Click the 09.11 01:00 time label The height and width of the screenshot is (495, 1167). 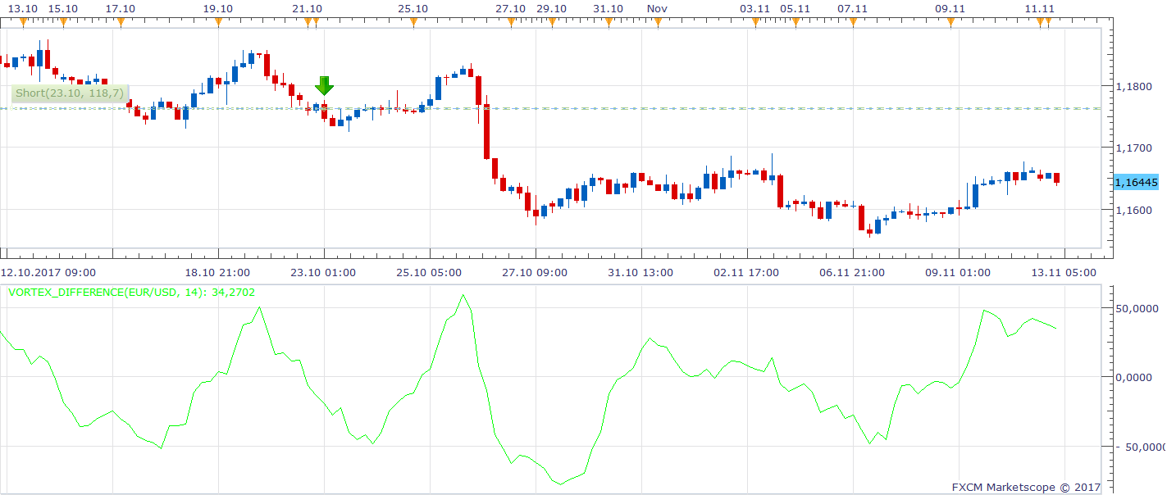959,272
